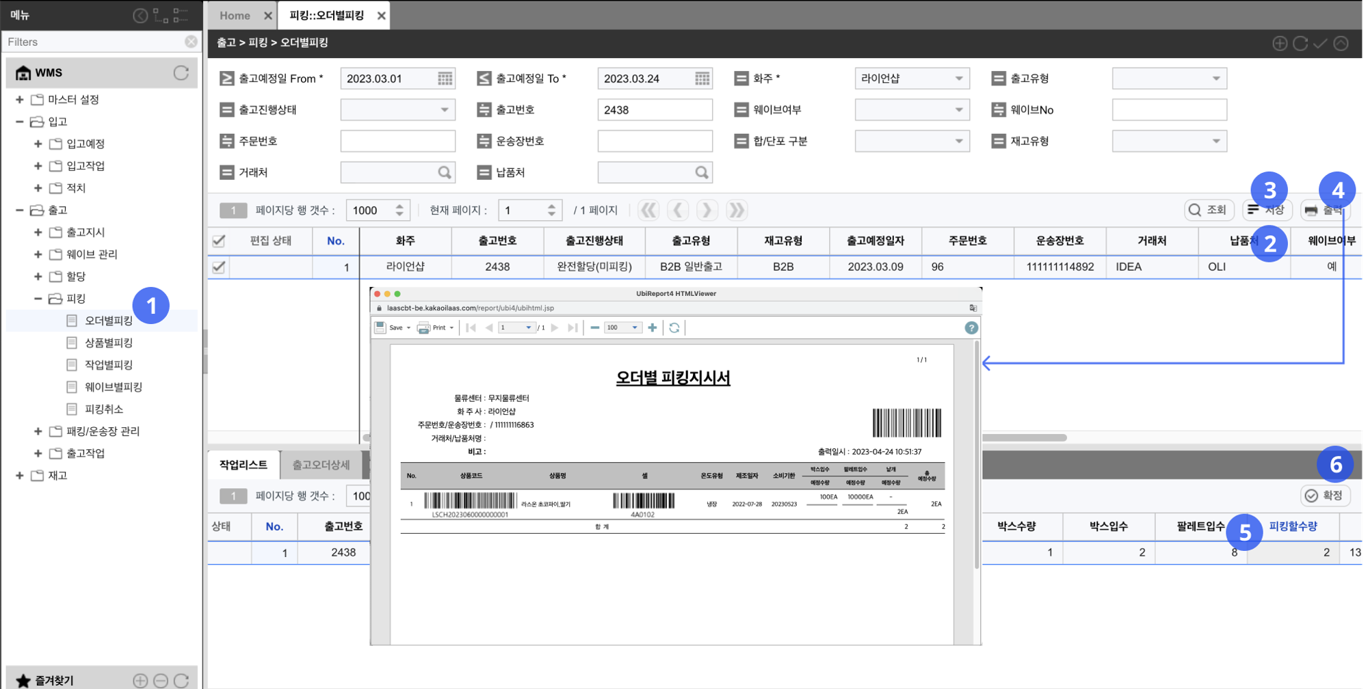Click the Print icon in report viewer
Screen dimensions: 1368x689
click(x=424, y=328)
